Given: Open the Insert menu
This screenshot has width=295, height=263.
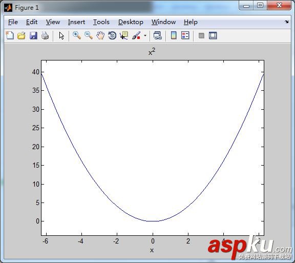Looking at the screenshot, I should (76, 22).
